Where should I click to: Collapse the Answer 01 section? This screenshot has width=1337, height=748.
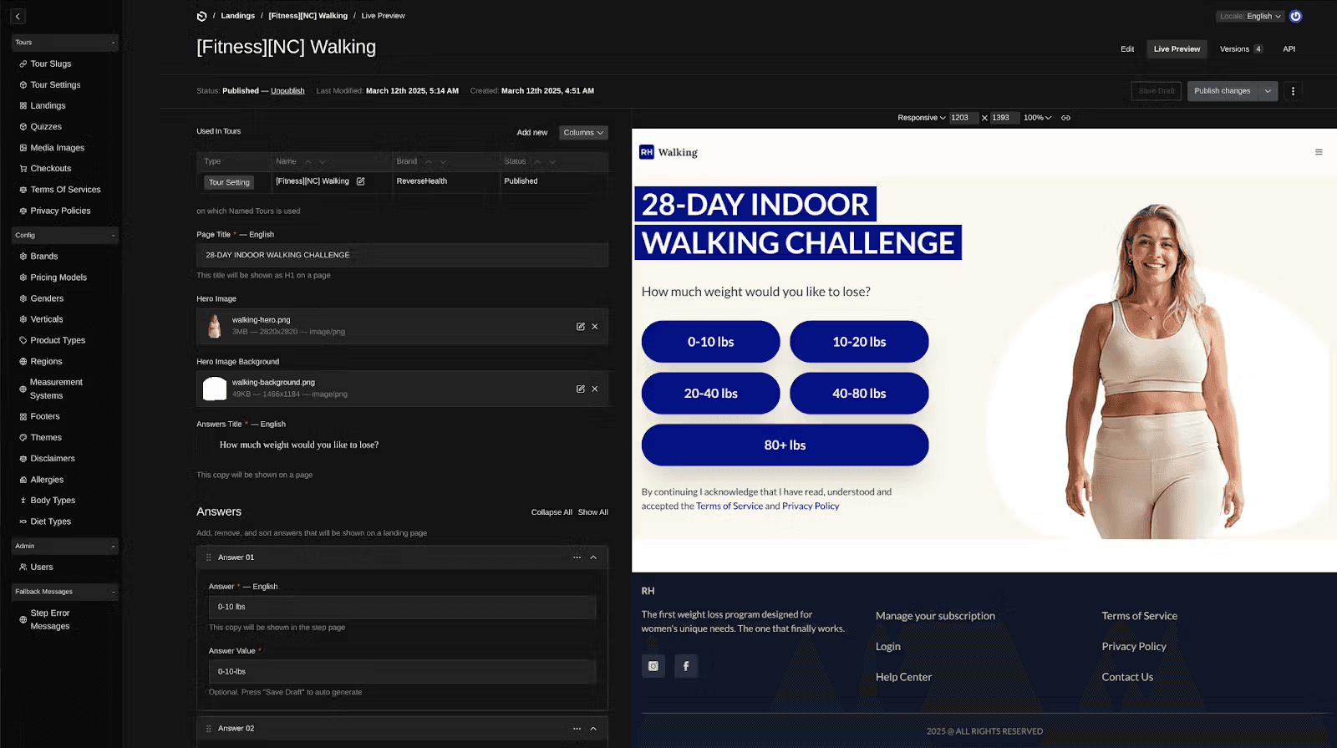click(x=593, y=557)
